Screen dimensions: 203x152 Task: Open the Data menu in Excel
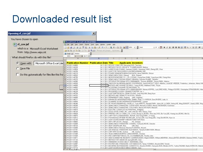tap(97, 44)
